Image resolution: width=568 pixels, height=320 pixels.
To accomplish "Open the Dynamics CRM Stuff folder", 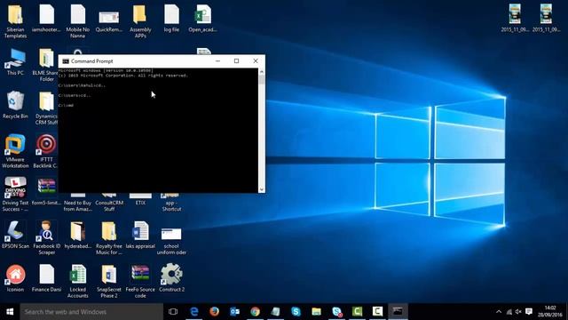I will (x=46, y=108).
